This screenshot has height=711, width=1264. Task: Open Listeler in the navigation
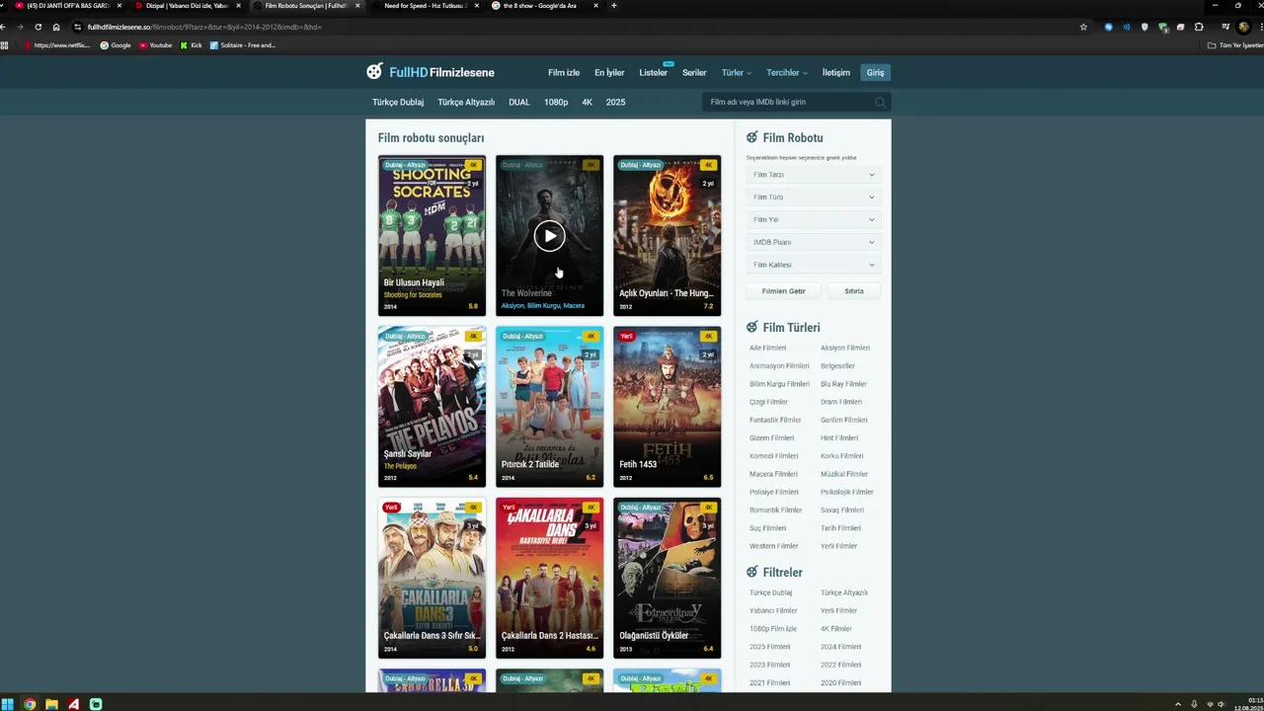pyautogui.click(x=653, y=73)
